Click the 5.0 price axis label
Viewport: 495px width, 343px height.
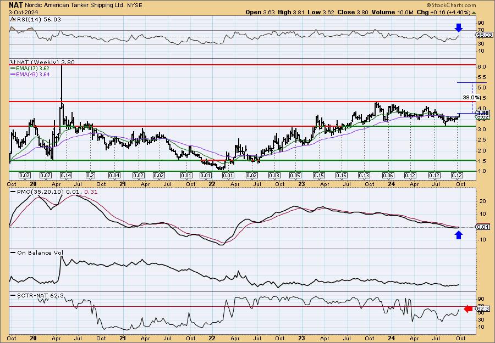click(481, 88)
